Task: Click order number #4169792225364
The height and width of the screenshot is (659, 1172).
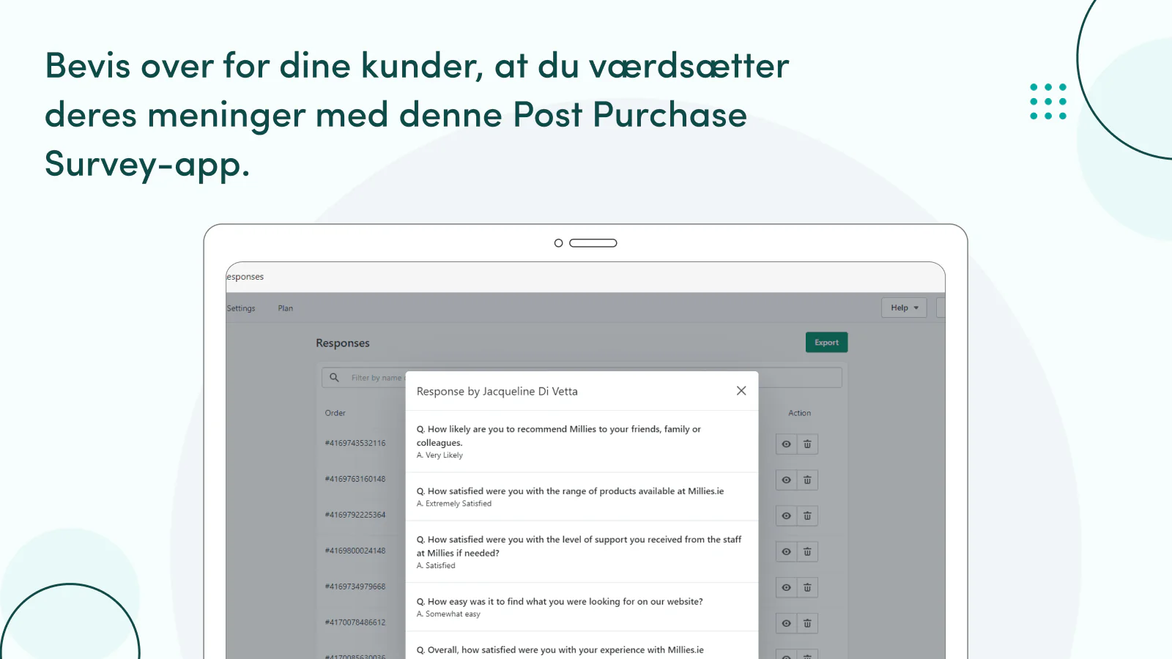Action: (355, 515)
